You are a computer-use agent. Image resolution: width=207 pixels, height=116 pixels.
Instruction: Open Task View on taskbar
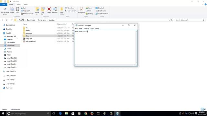(54, 113)
